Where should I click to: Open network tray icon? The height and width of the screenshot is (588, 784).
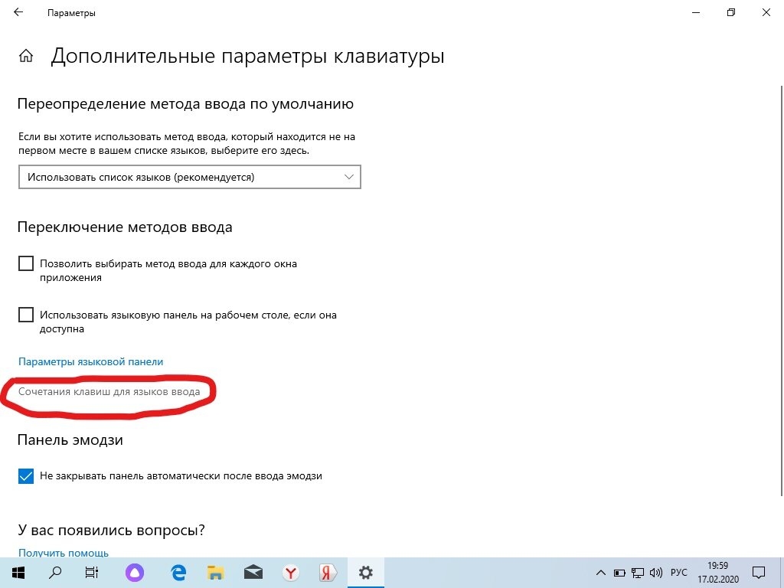tap(638, 573)
